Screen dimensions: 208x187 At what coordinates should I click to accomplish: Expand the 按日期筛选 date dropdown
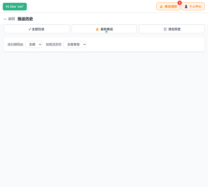click(x=34, y=45)
